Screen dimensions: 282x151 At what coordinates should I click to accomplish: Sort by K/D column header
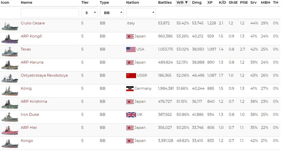(x=222, y=2)
